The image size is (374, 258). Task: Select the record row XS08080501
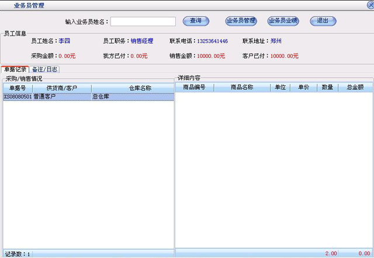click(x=18, y=97)
